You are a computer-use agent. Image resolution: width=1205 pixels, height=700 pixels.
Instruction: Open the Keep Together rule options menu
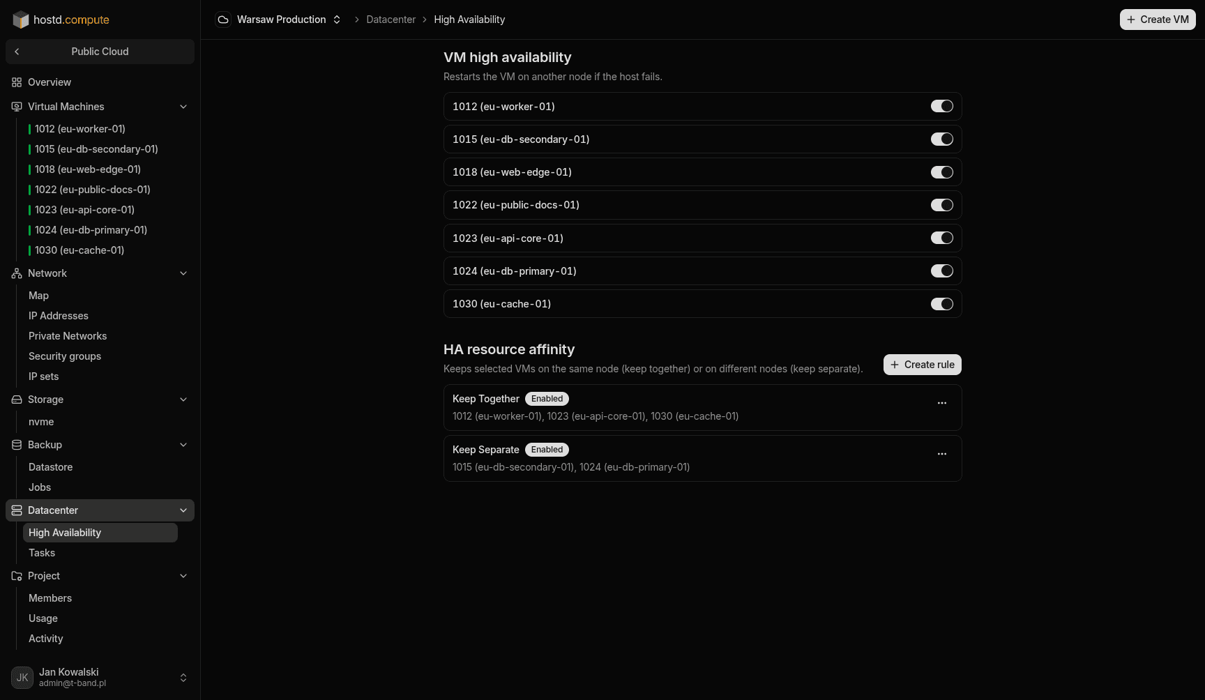(x=942, y=403)
